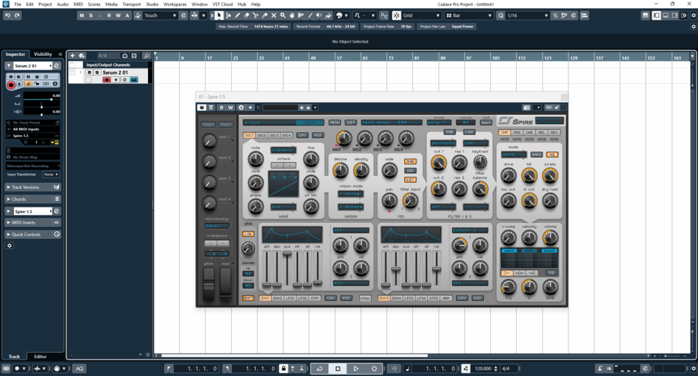Image resolution: width=698 pixels, height=376 pixels.
Task: Toggle Show Lower Zone button
Action: [x=665, y=15]
